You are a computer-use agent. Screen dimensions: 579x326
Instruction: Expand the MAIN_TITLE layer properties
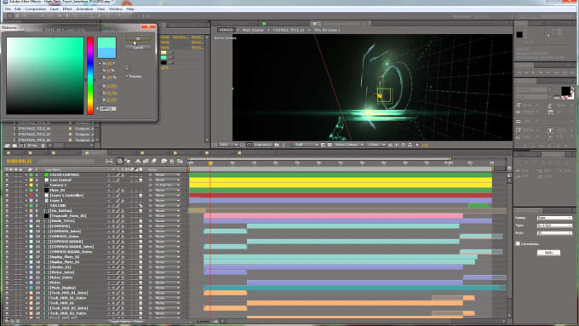[26, 221]
